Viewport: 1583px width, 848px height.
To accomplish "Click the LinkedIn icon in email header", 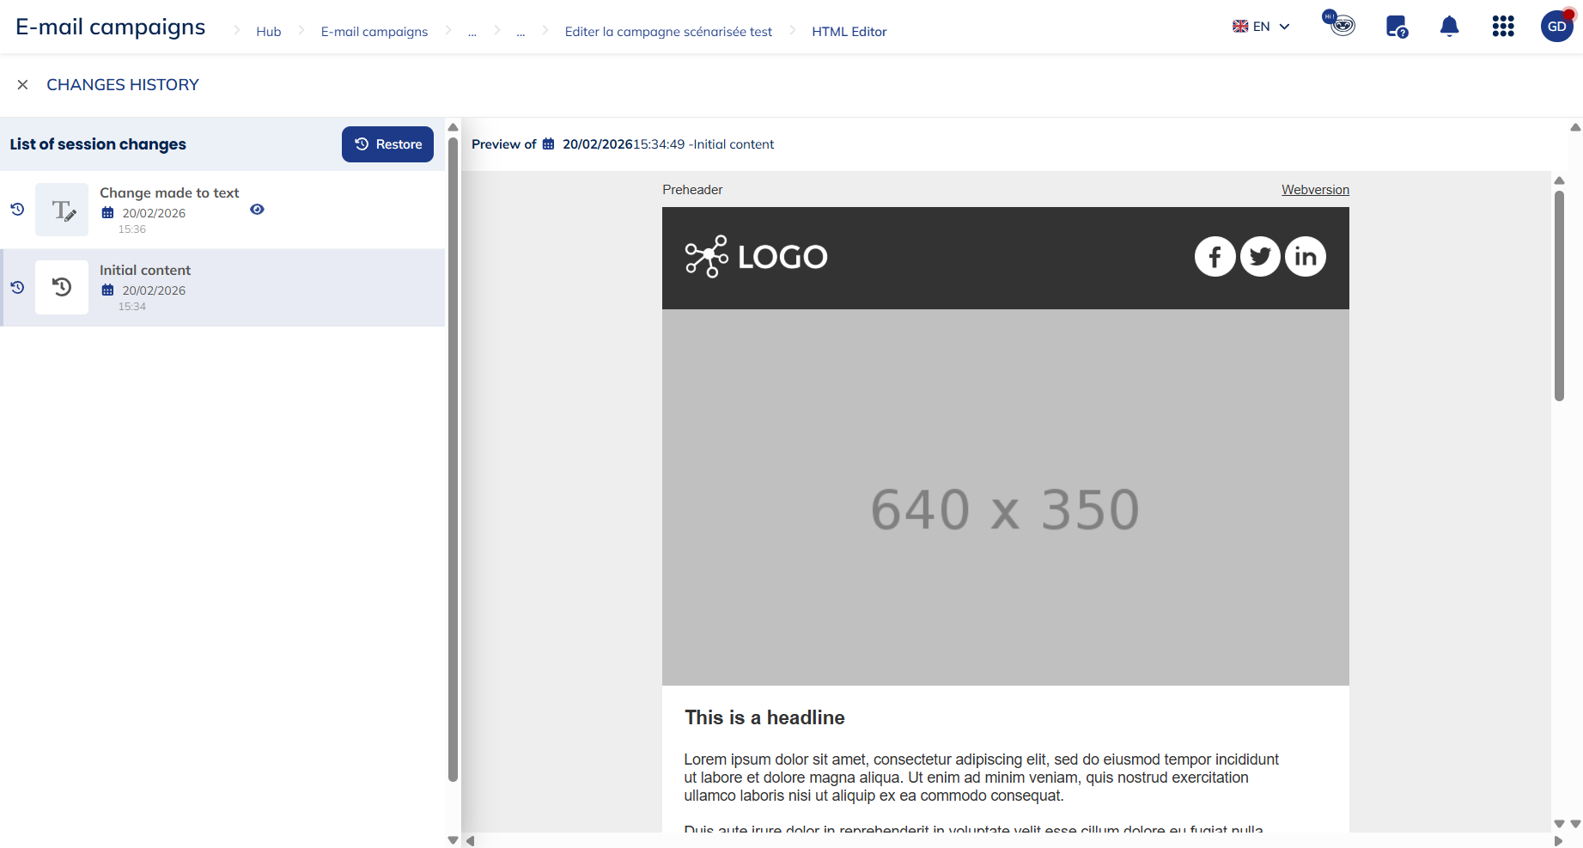I will (x=1305, y=257).
